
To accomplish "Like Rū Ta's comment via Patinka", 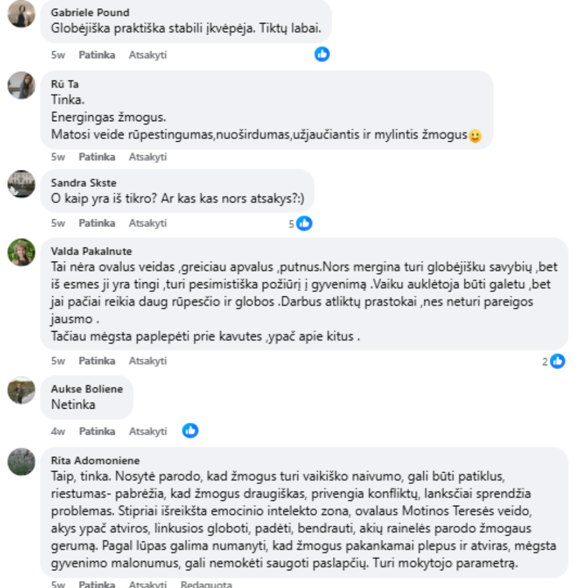I will [x=97, y=157].
